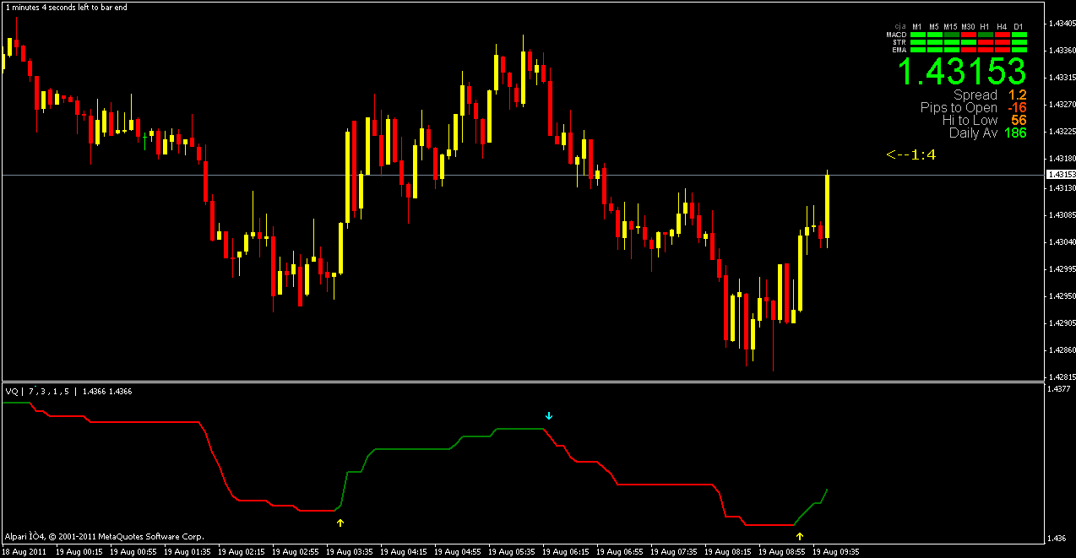Screen dimensions: 1076x558
Task: Click the latest tall yellow candle
Action: (828, 207)
